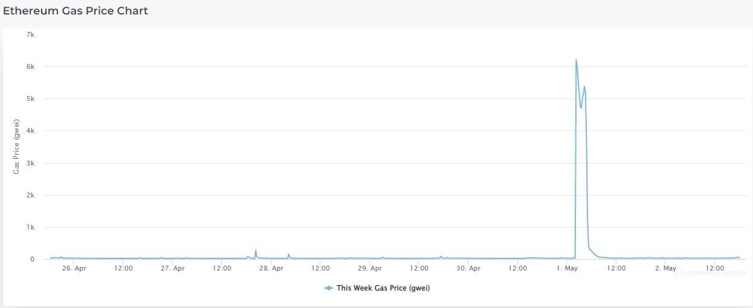Click the small spike just before 28. Apr
The image size is (753, 308).
coord(256,250)
